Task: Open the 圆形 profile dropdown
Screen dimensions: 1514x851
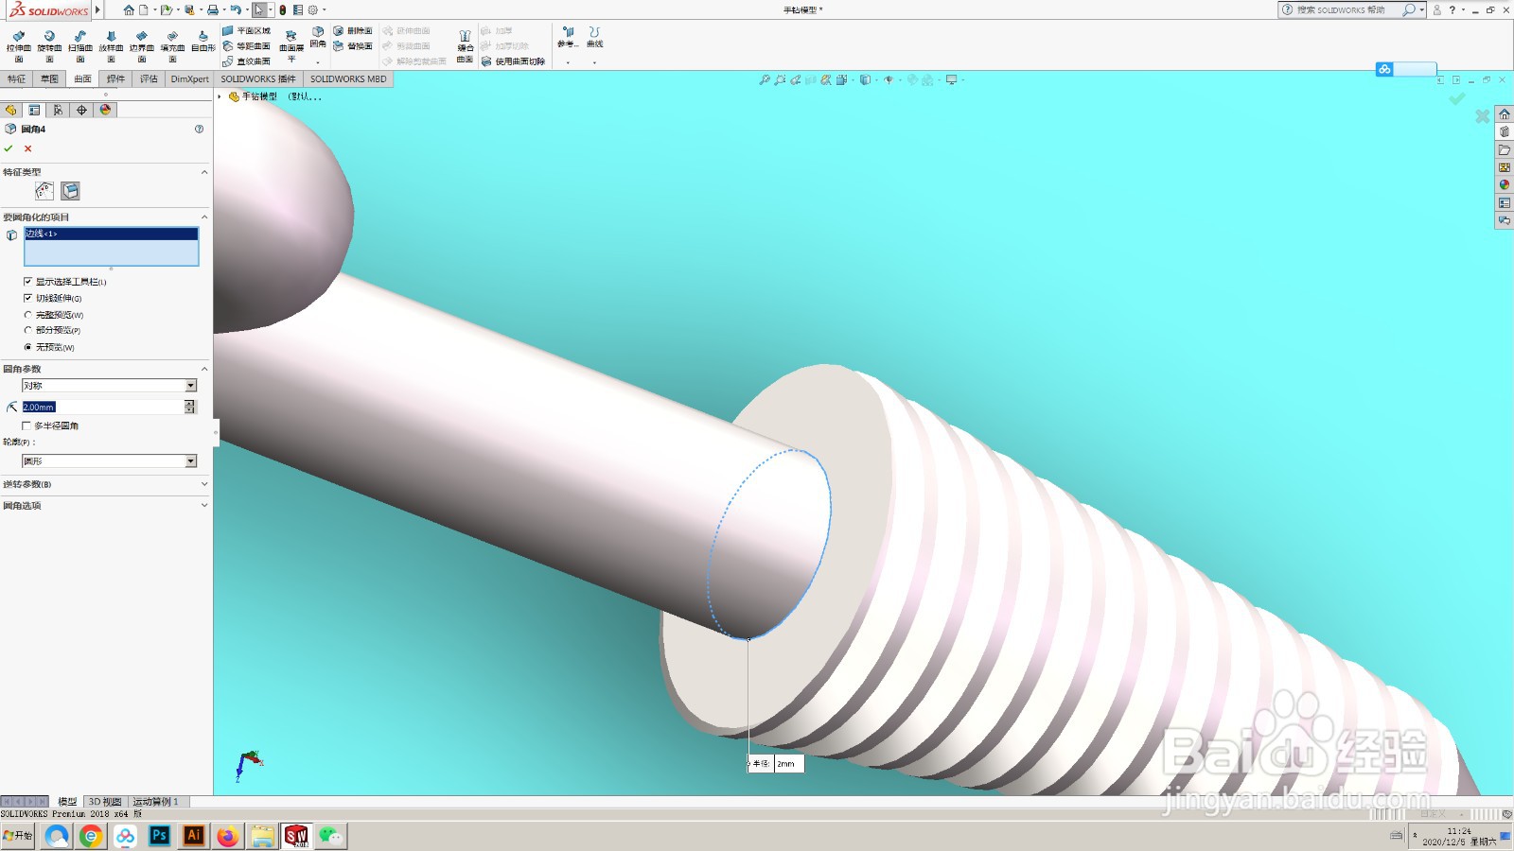Action: pyautogui.click(x=109, y=461)
